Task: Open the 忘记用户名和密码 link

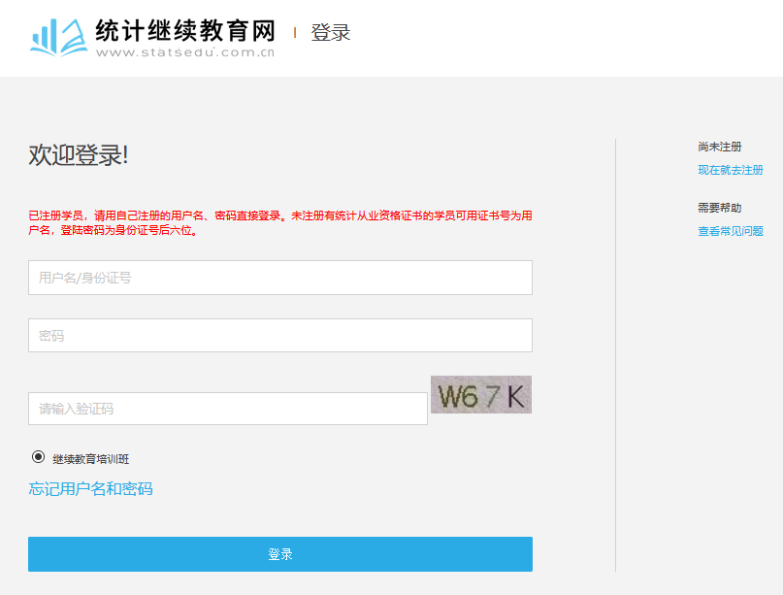Action: pyautogui.click(x=90, y=488)
